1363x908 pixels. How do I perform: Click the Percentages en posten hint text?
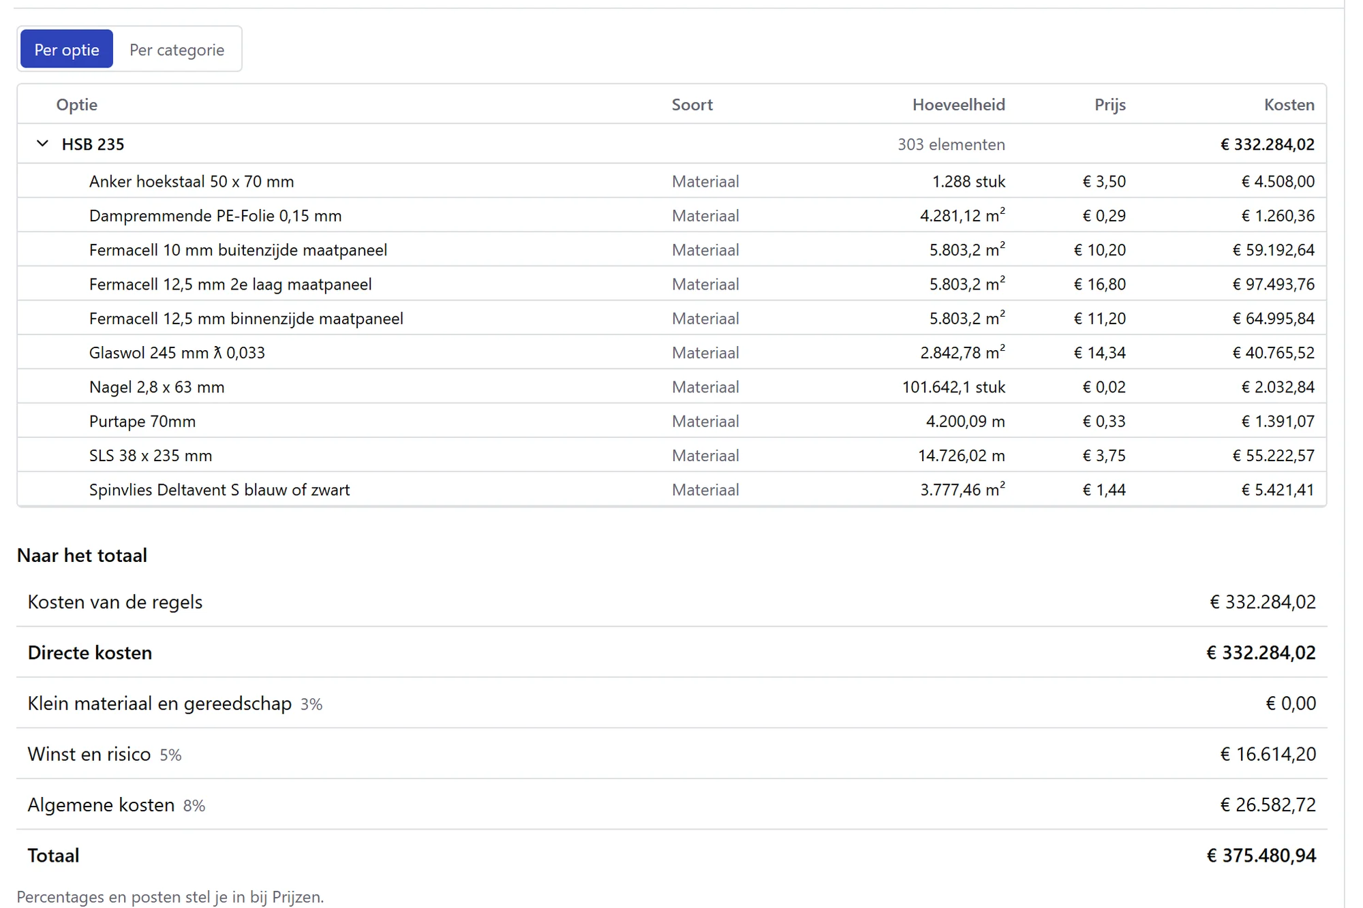[x=170, y=896]
